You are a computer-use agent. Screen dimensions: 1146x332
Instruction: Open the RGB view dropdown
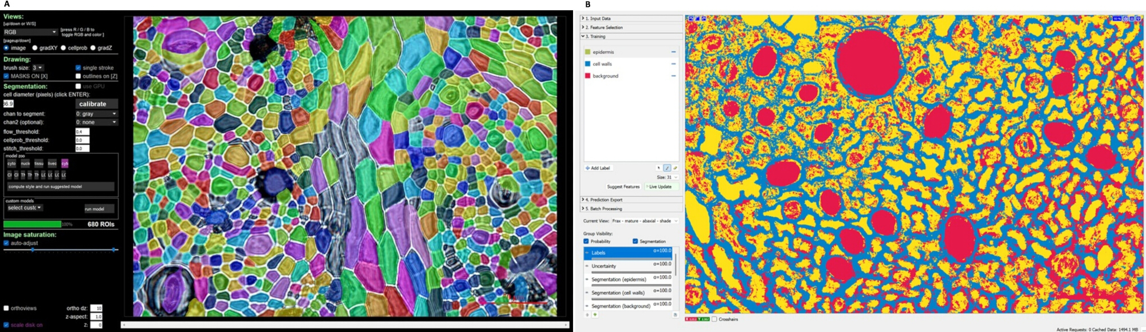(x=30, y=32)
